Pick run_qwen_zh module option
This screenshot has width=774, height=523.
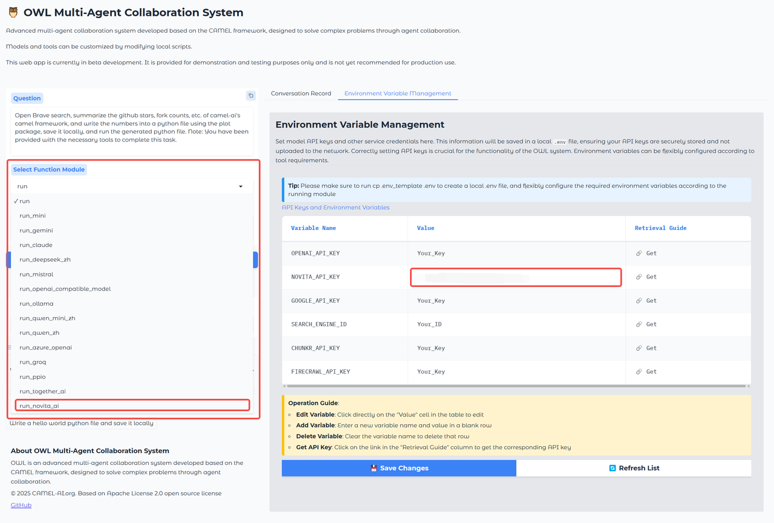point(132,333)
